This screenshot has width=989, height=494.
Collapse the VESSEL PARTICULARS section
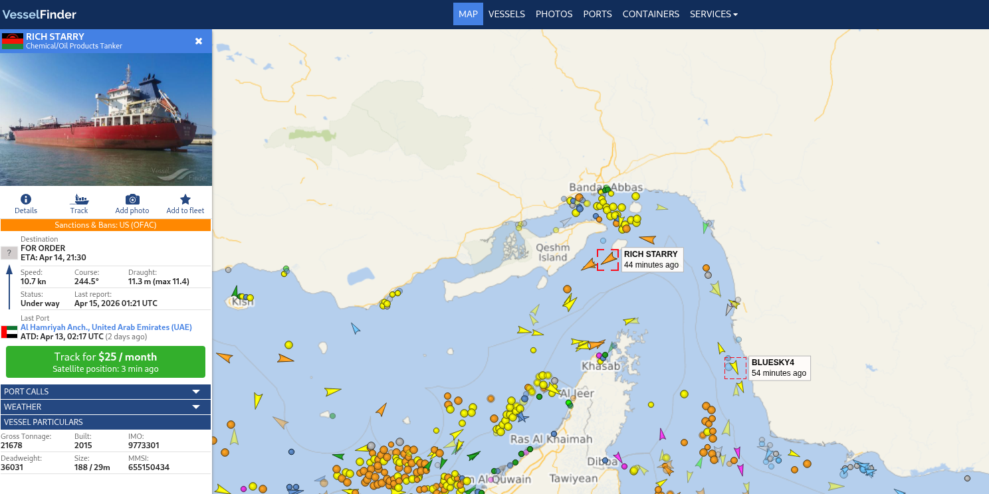[106, 422]
